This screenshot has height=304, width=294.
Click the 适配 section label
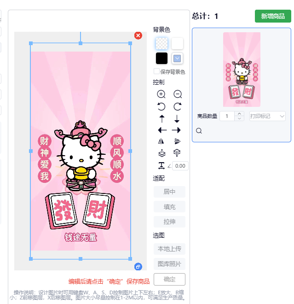point(159,178)
